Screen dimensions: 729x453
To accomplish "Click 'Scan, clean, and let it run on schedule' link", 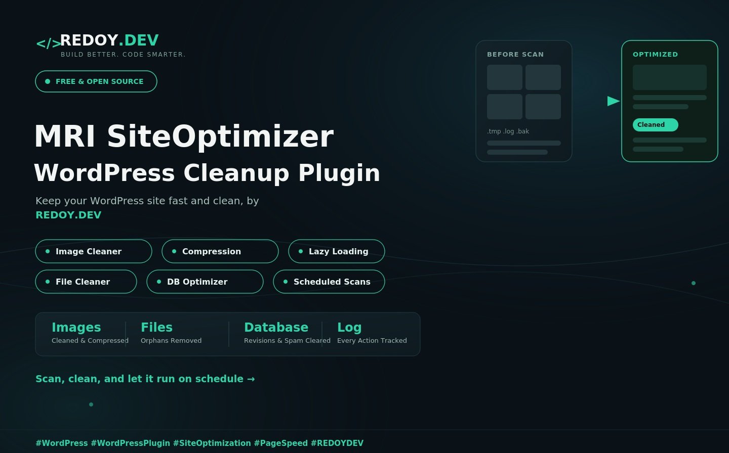I will click(x=145, y=379).
